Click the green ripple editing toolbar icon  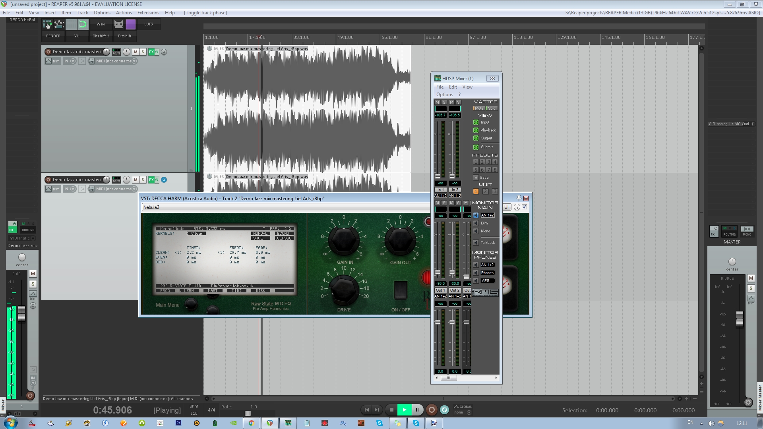click(x=83, y=24)
